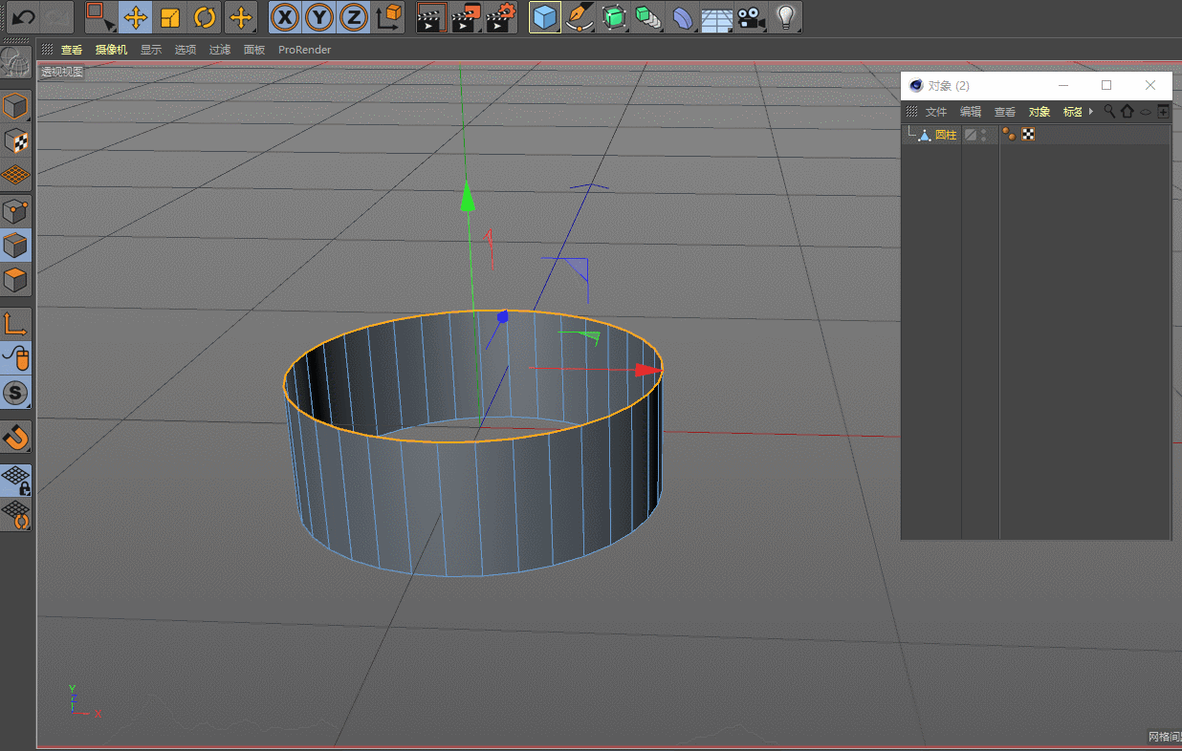Viewport: 1182px width, 751px height.
Task: Activate the Move tool
Action: click(136, 17)
